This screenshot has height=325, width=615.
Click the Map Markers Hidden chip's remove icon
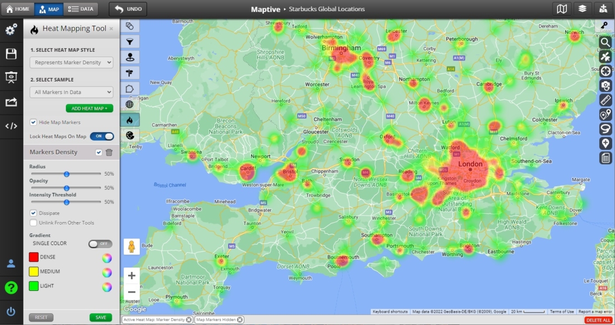click(240, 319)
